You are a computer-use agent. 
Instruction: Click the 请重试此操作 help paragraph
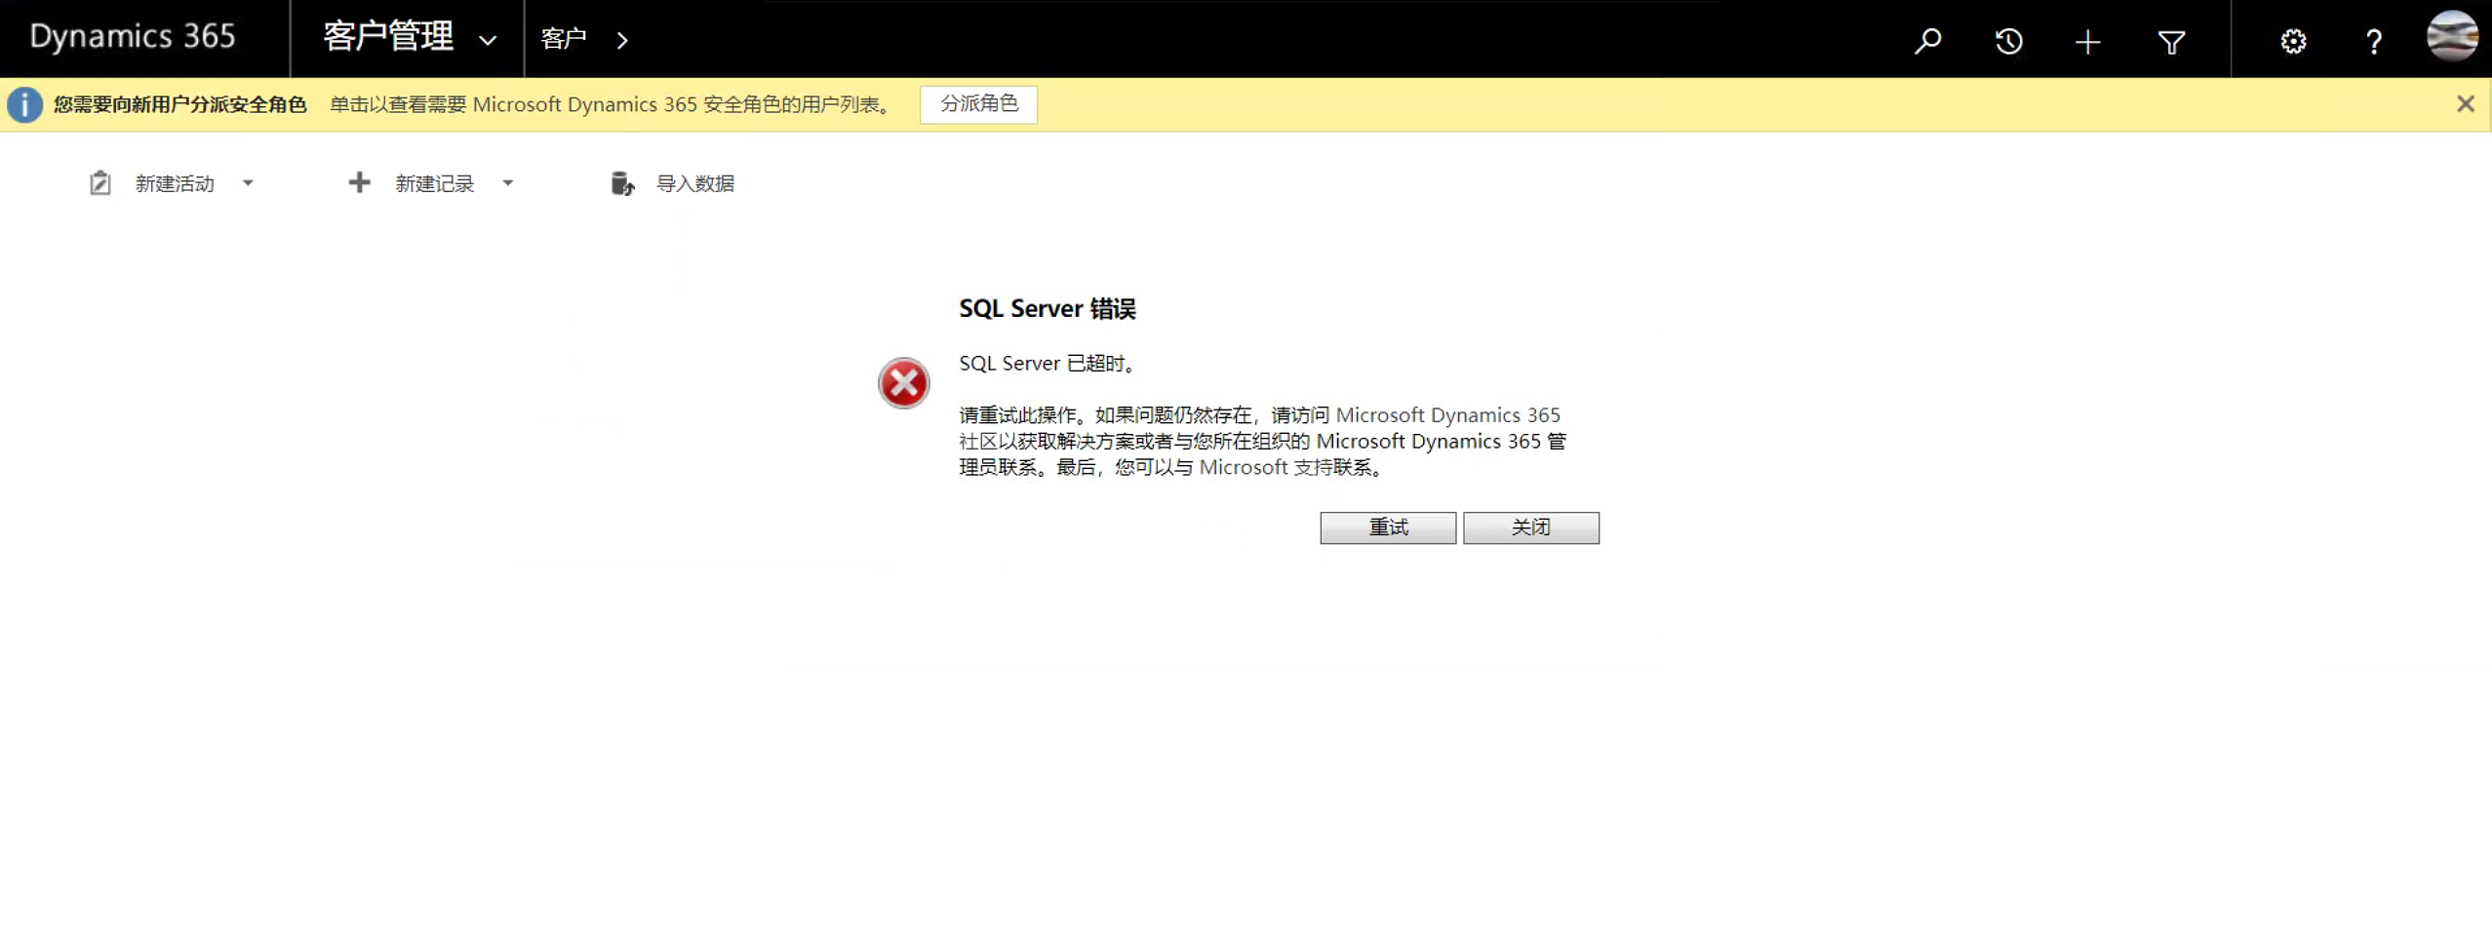[1263, 441]
